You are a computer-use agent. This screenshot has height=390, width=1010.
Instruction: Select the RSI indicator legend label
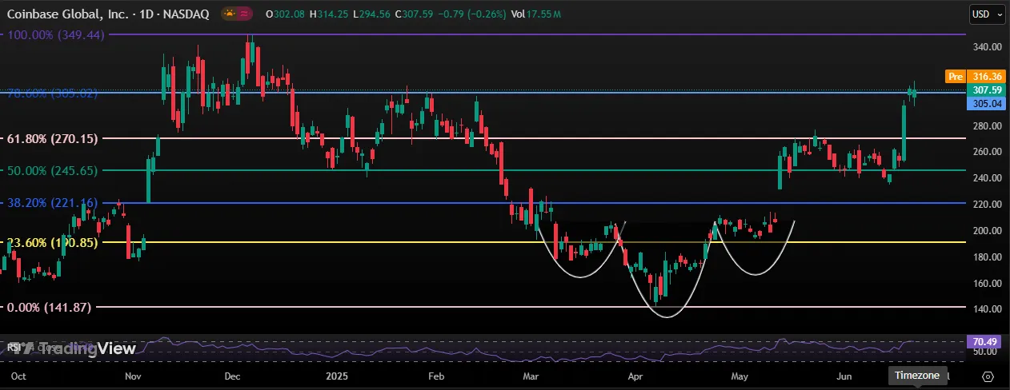13,348
